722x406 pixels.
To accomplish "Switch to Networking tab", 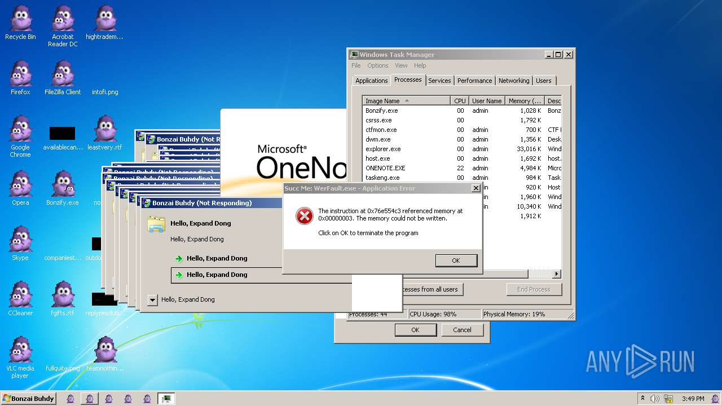I will point(514,81).
